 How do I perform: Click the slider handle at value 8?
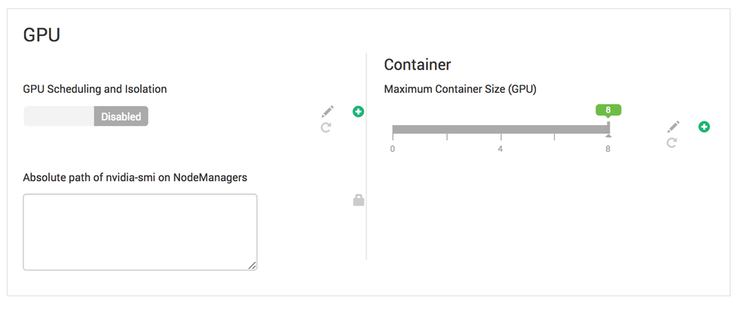609,130
